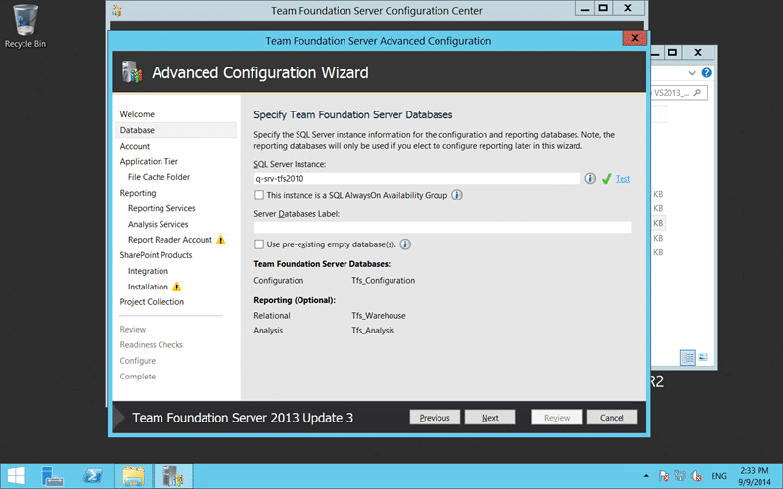
Task: Enable SQL AlwaysOn Availability Group checkbox
Action: coord(259,195)
